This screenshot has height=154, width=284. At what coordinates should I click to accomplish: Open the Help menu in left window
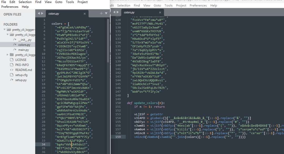pyautogui.click(x=25, y=7)
